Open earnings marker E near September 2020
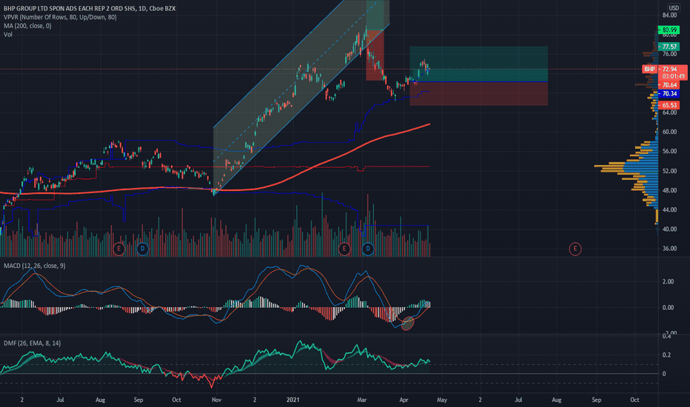690x407 pixels. click(118, 249)
